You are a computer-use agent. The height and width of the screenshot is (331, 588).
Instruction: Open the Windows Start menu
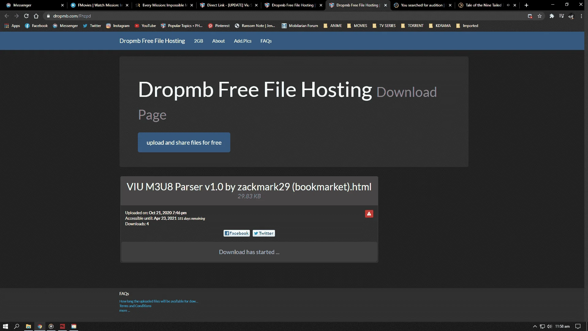(x=6, y=326)
